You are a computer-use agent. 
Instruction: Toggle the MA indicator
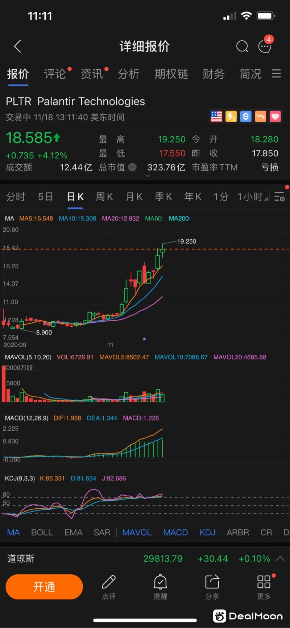pos(13,532)
